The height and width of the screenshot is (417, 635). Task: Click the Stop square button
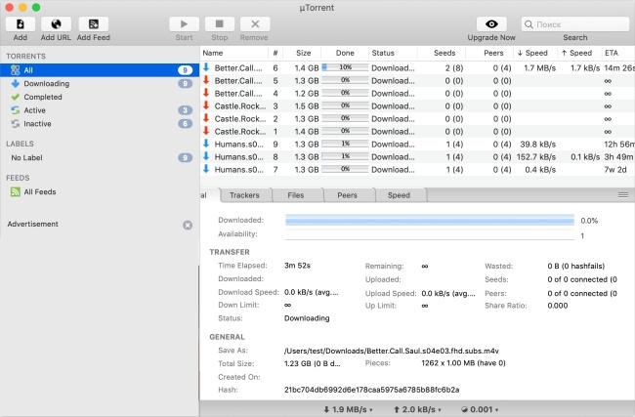pyautogui.click(x=220, y=24)
